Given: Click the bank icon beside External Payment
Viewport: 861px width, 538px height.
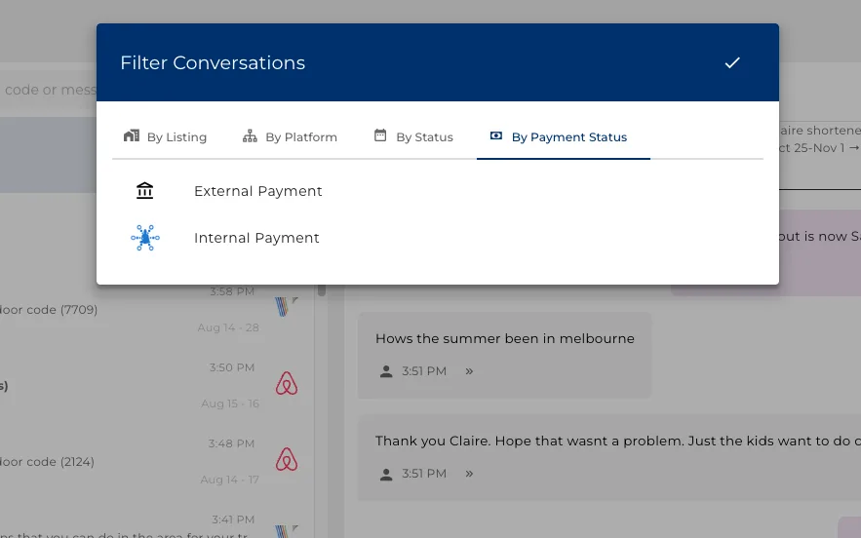Looking at the screenshot, I should (x=145, y=190).
